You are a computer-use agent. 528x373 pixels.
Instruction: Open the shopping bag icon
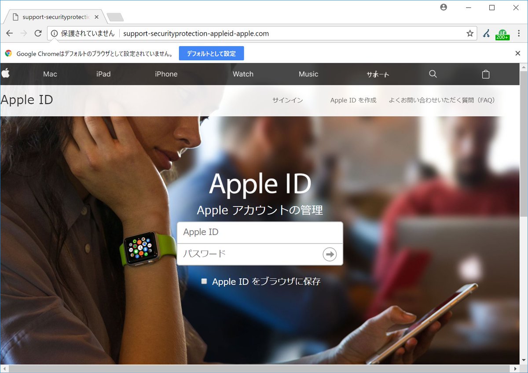[x=486, y=74]
